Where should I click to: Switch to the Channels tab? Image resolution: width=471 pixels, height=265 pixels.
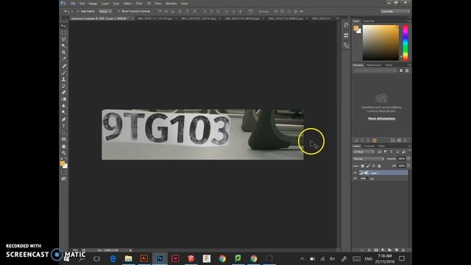369,146
